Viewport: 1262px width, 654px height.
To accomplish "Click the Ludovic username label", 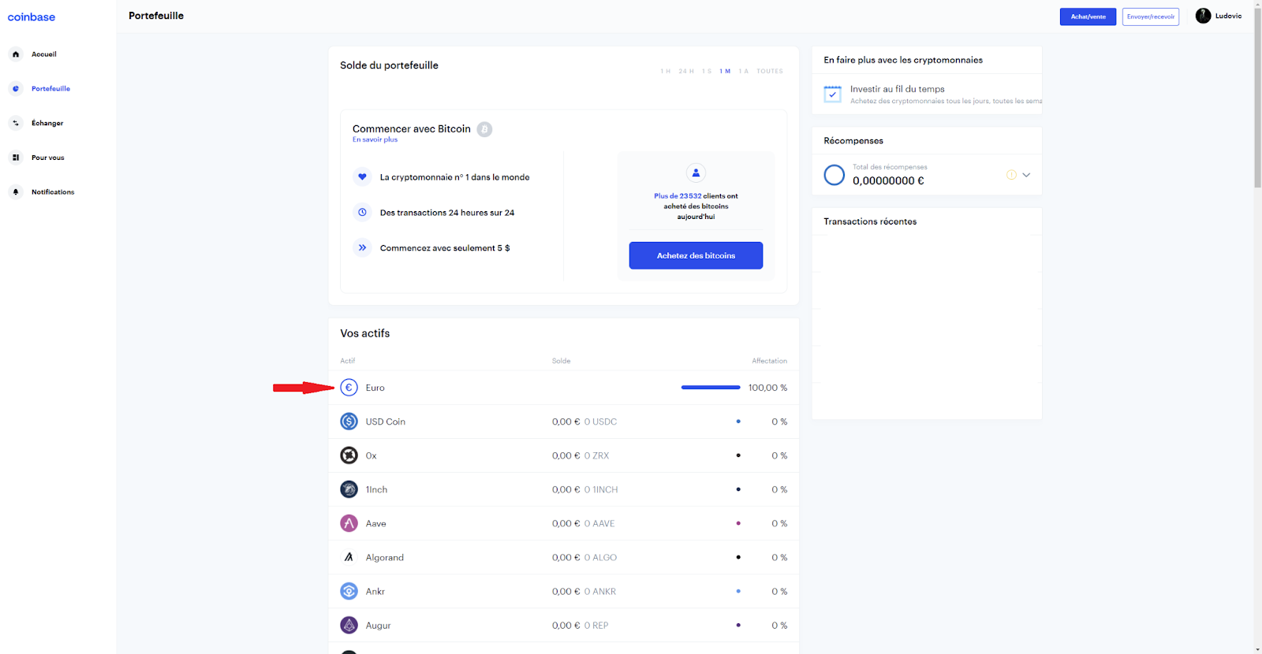I will (x=1228, y=16).
